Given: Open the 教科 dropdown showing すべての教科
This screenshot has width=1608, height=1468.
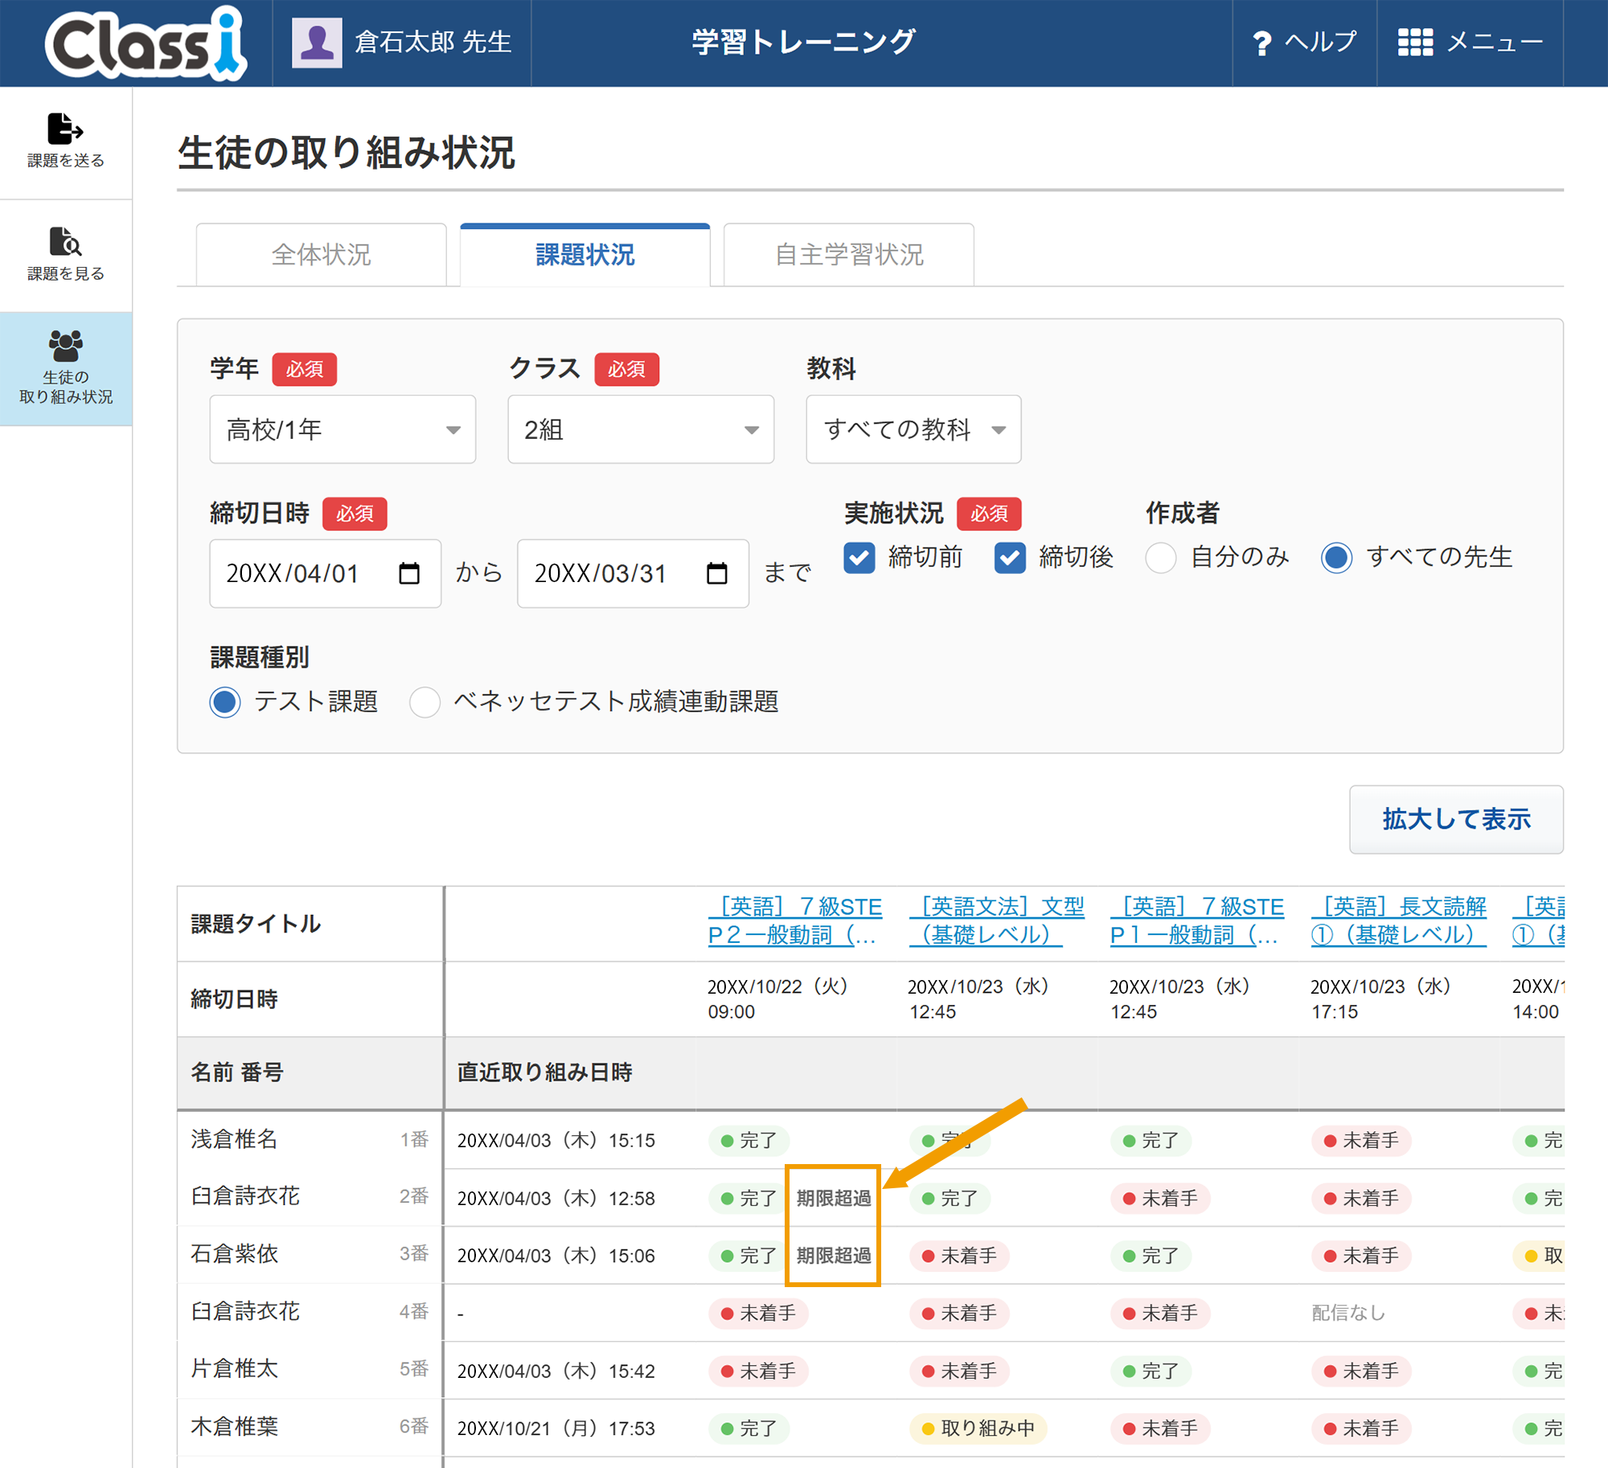Looking at the screenshot, I should point(913,429).
